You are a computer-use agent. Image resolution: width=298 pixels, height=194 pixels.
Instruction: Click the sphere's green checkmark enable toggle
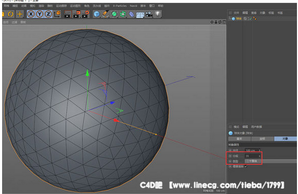(x=251, y=18)
